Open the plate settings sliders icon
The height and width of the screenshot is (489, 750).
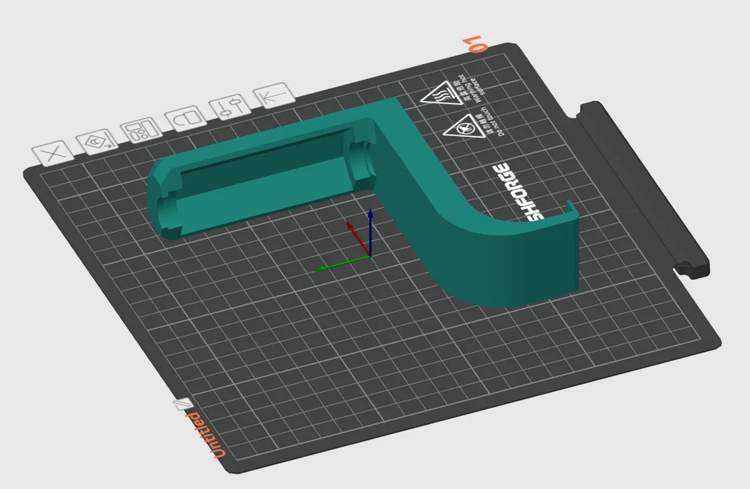(230, 106)
